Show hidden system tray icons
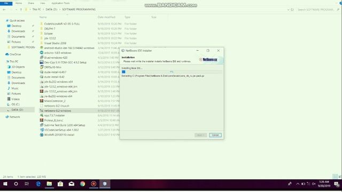Viewport: 342px width, 192px height. point(298,184)
